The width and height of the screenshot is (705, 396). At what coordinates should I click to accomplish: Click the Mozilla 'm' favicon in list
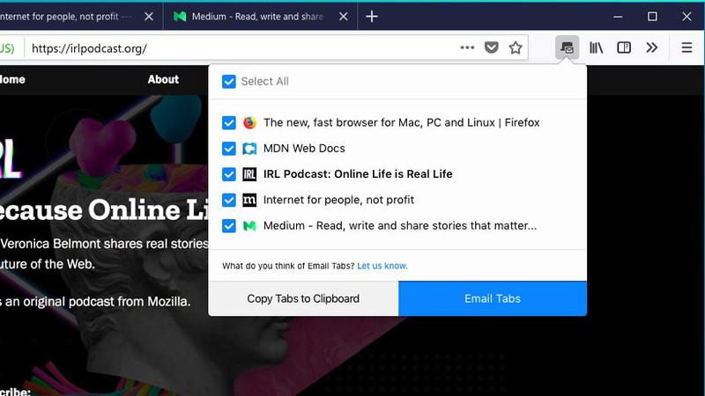coord(249,201)
